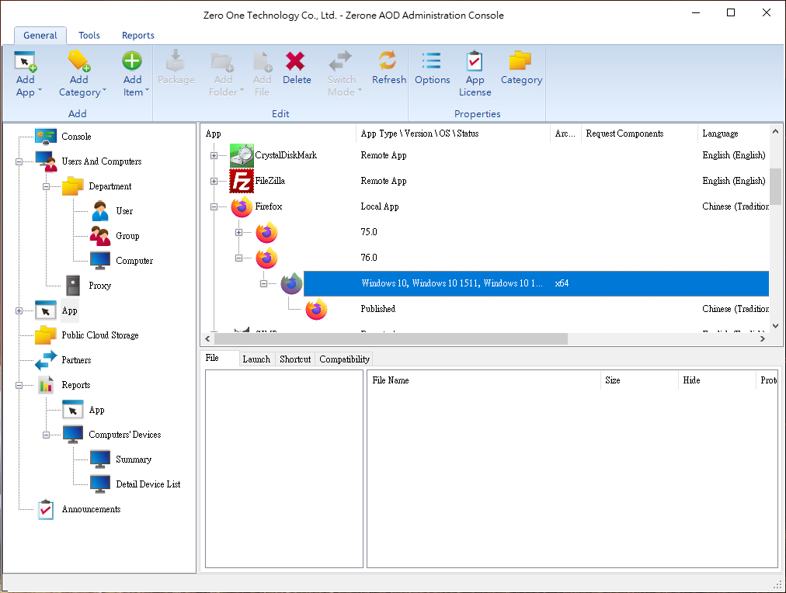The height and width of the screenshot is (593, 786).
Task: Open the Compatibility tab
Action: click(345, 359)
